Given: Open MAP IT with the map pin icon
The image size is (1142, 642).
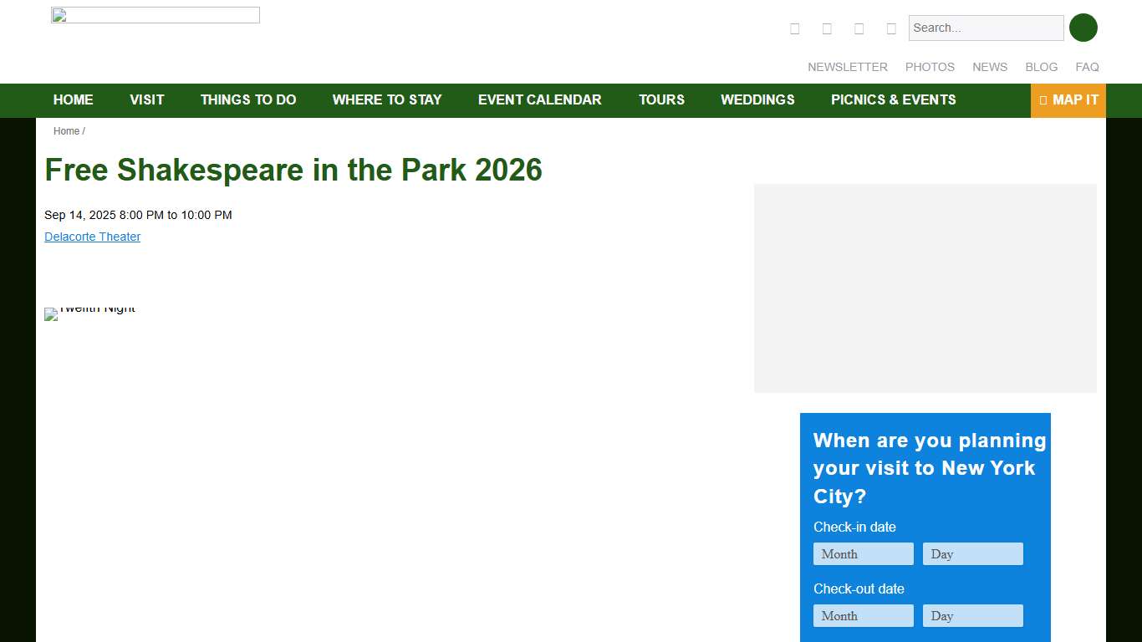Looking at the screenshot, I should tap(1068, 100).
